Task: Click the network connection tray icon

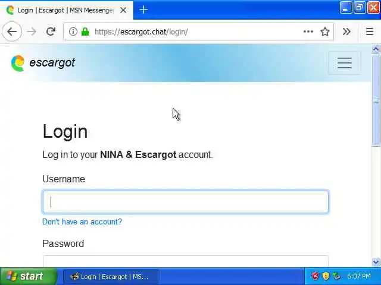Action: [x=336, y=276]
